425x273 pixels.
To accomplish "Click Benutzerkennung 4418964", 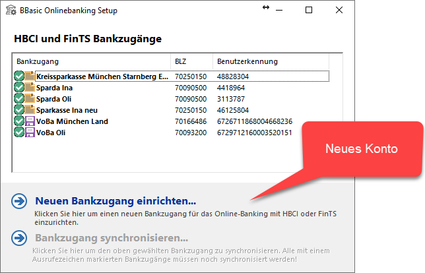I will [231, 88].
